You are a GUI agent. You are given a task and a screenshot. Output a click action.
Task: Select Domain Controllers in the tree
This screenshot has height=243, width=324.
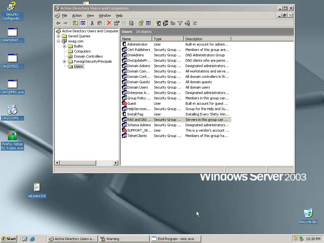pos(88,56)
